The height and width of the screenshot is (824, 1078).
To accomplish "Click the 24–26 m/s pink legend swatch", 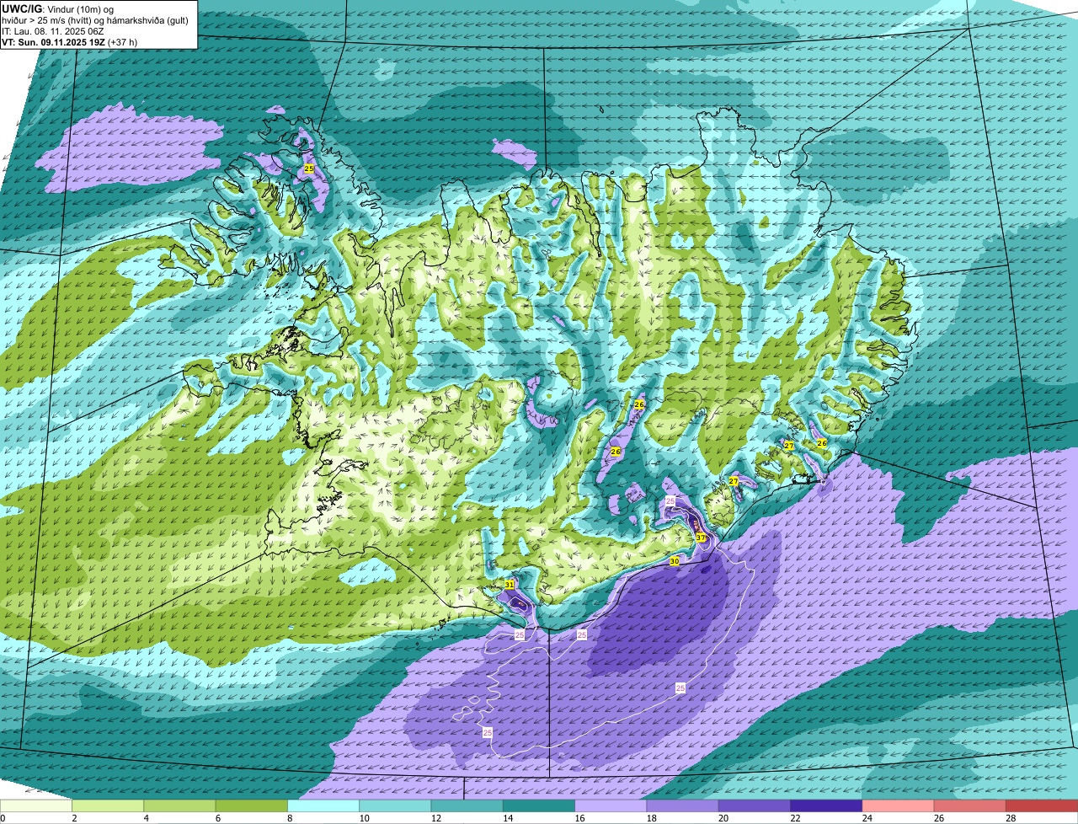I will (x=899, y=805).
